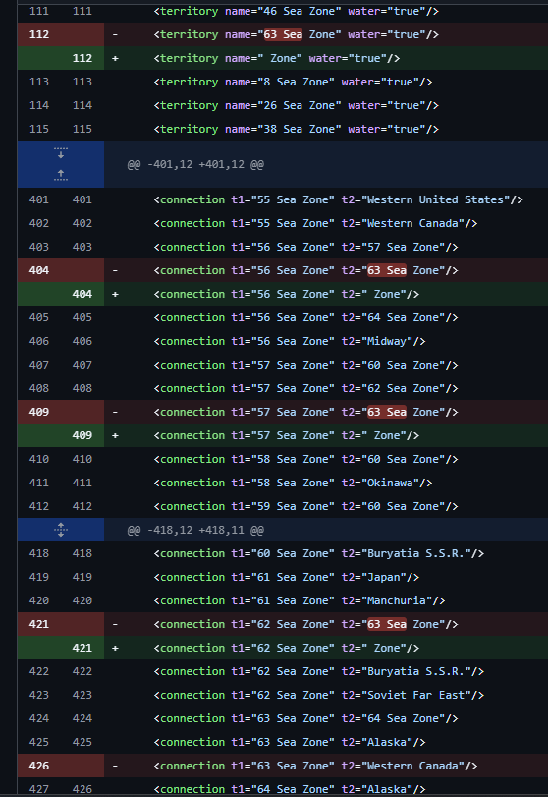
Task: Click the hunk header @@ -401,12 +401,12 @@
Action: 195,165
